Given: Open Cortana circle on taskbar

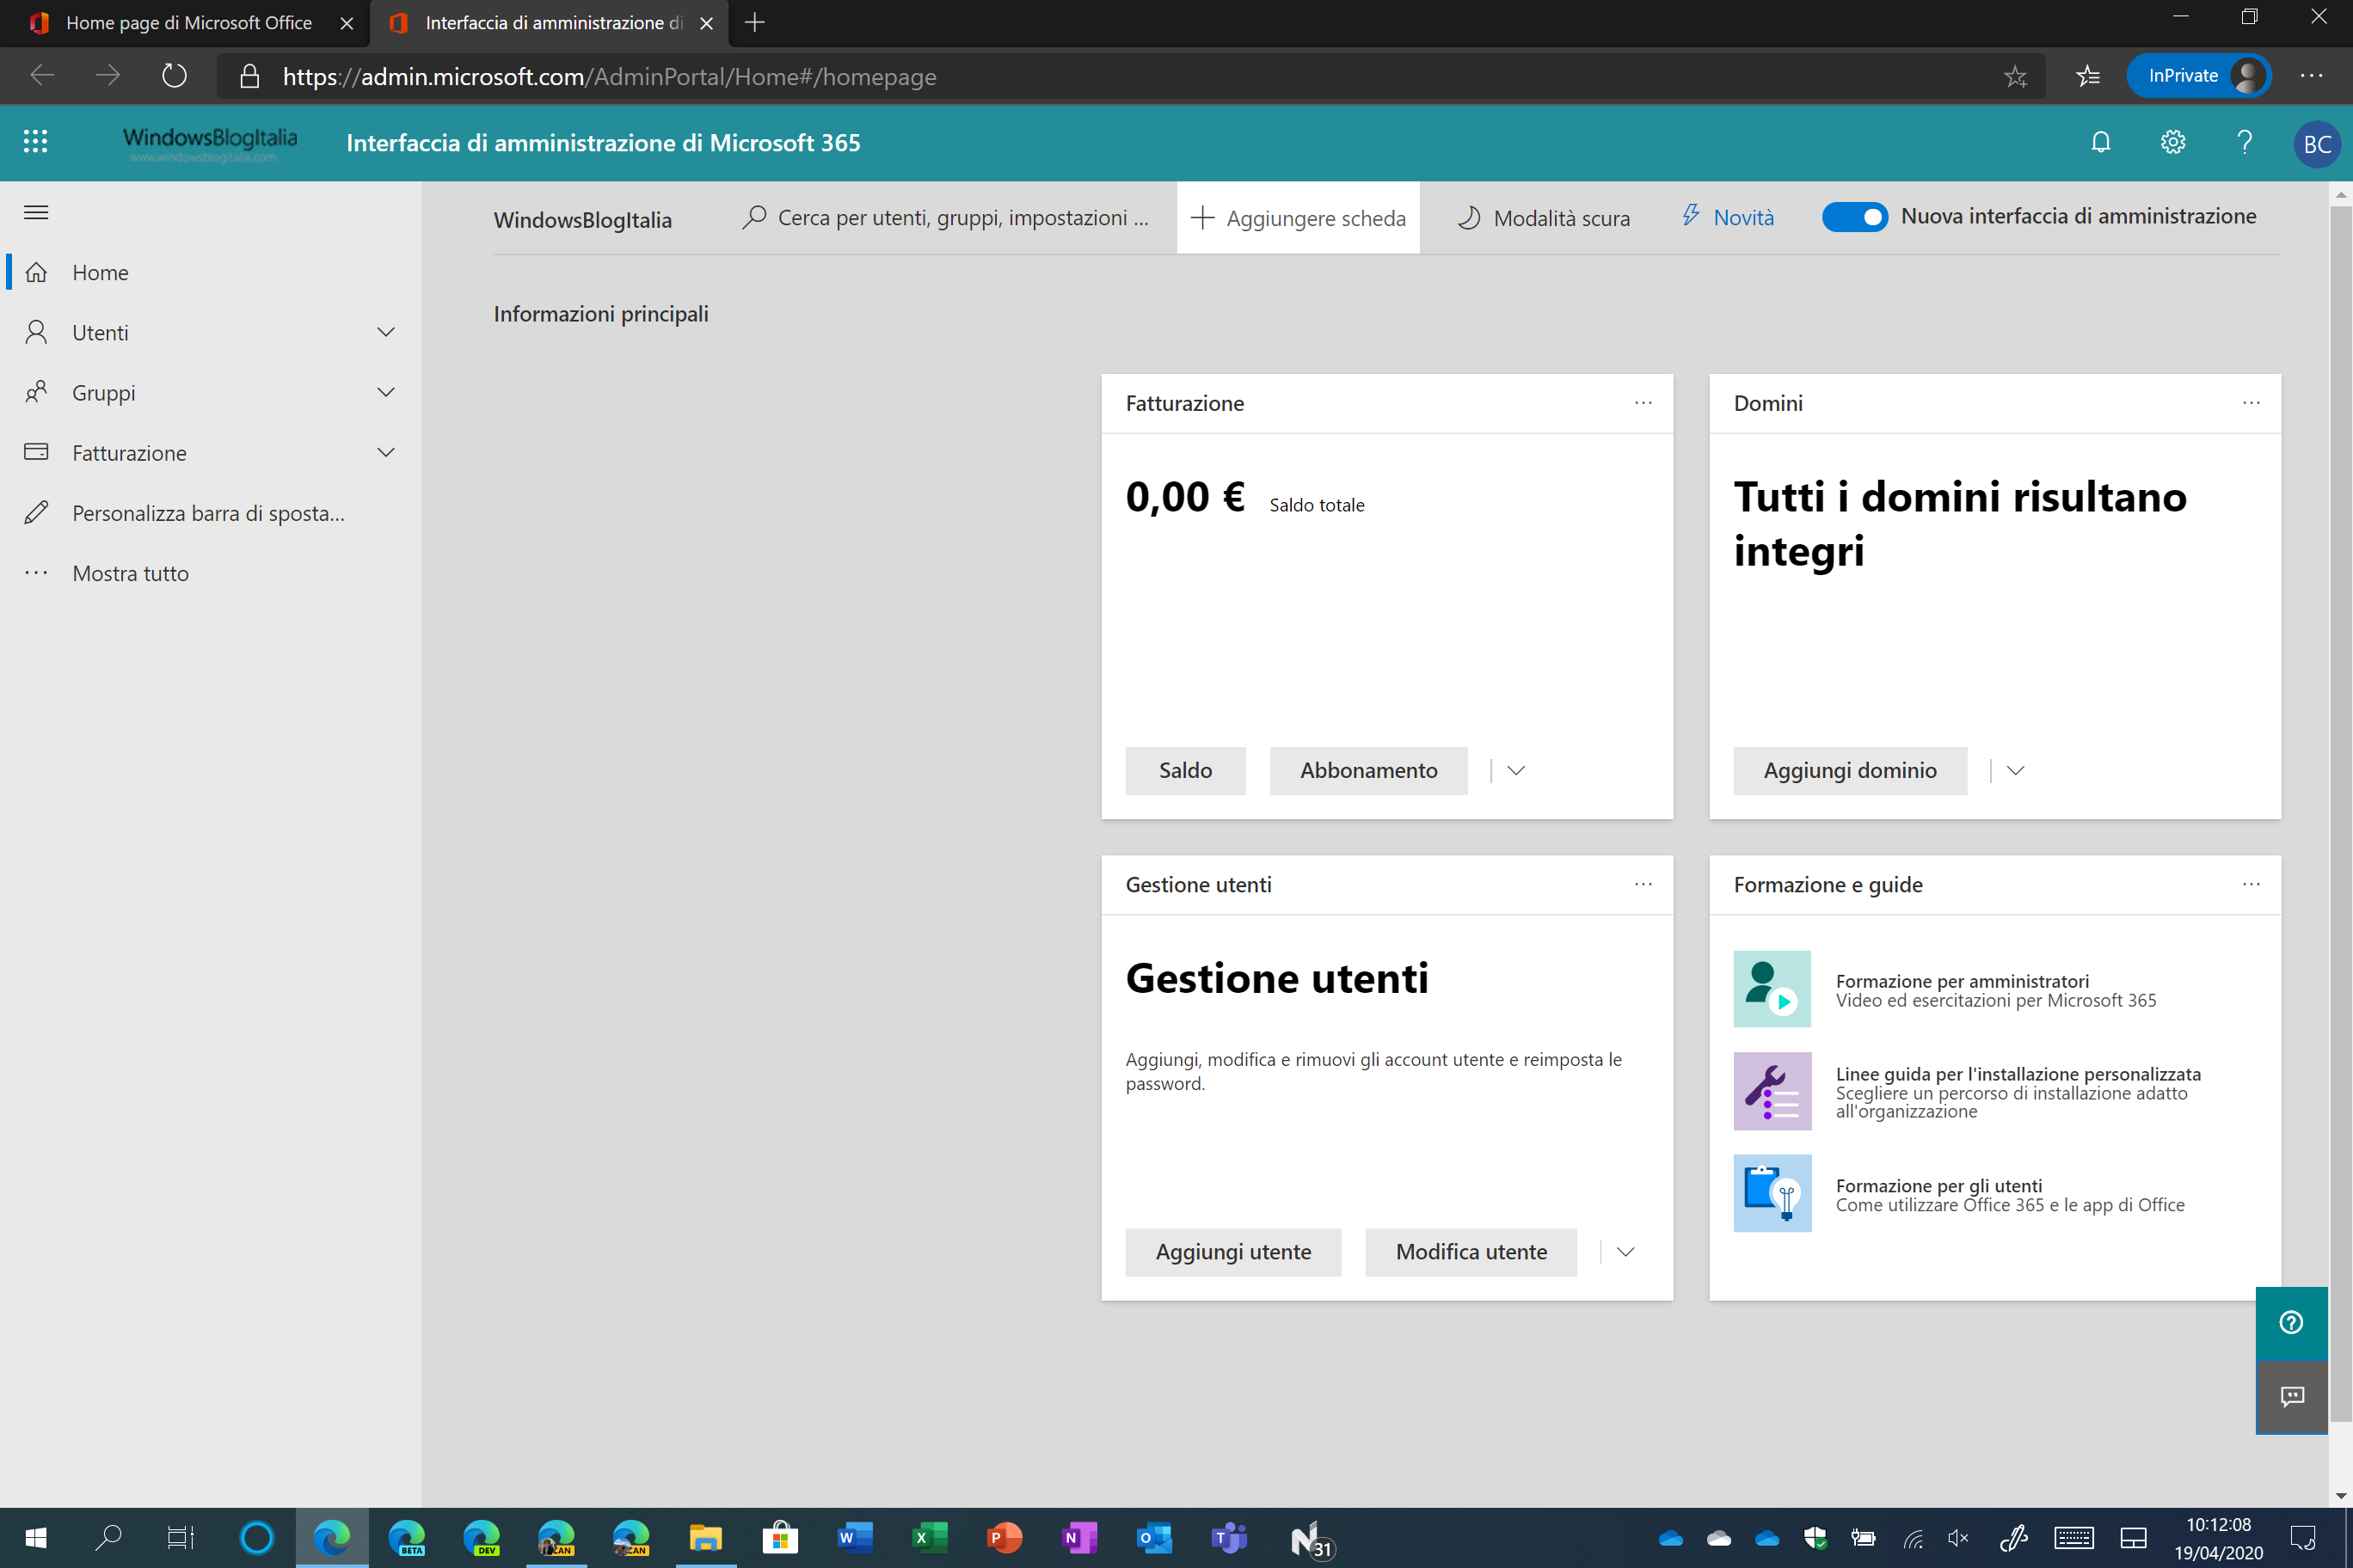Looking at the screenshot, I should click(x=256, y=1537).
